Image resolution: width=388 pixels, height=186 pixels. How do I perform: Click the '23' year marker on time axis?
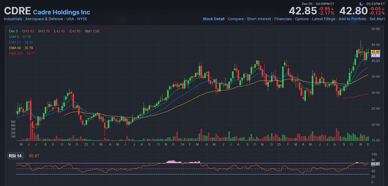tap(86, 144)
